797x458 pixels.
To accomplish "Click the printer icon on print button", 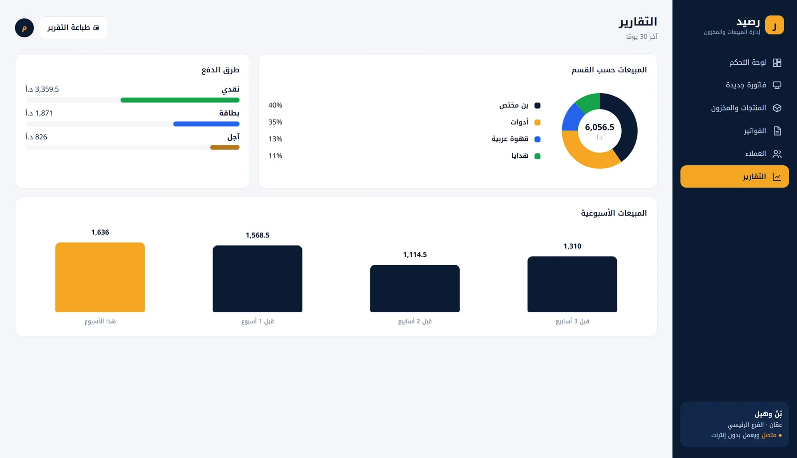I will pos(96,28).
